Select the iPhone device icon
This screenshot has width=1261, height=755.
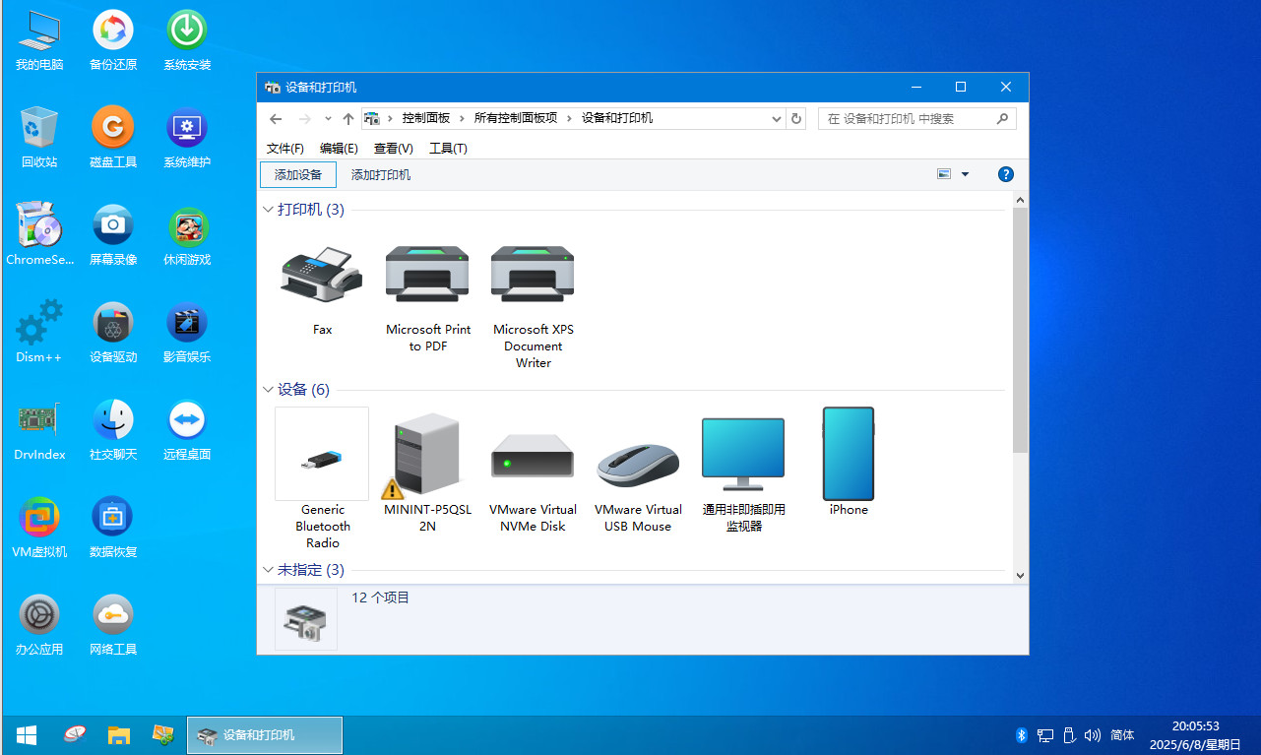[849, 454]
